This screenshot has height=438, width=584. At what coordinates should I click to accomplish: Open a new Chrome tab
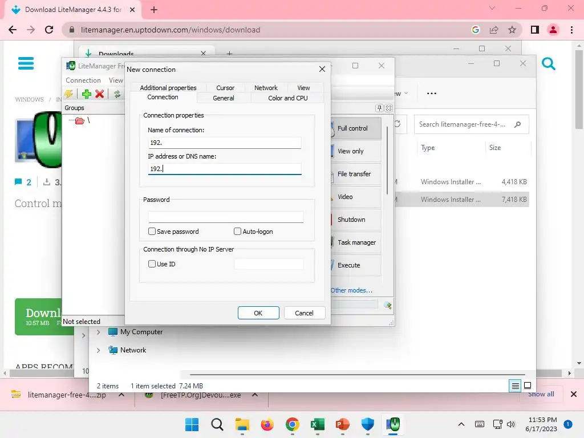[x=154, y=10]
